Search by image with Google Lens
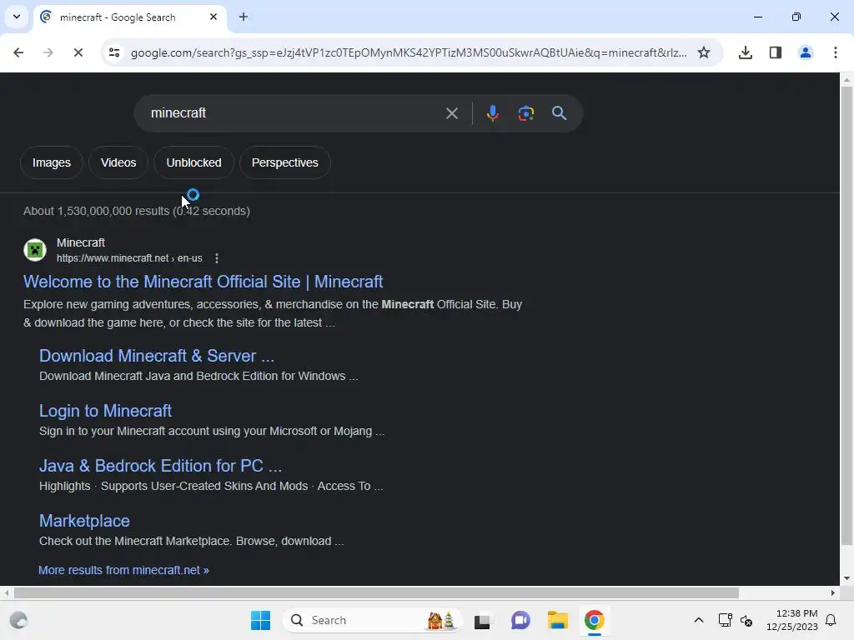Image resolution: width=854 pixels, height=640 pixels. pos(525,113)
